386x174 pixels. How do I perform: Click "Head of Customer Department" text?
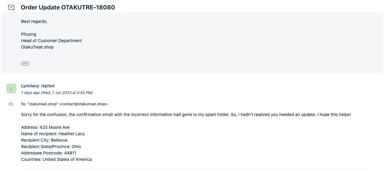tap(51, 41)
